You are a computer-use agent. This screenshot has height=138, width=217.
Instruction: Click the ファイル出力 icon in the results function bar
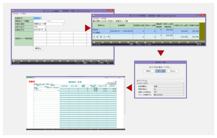point(145,42)
